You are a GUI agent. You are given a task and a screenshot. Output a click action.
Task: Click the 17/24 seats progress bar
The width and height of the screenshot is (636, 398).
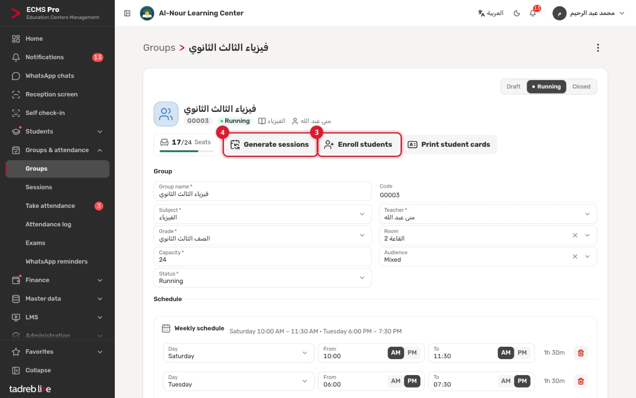pos(187,151)
